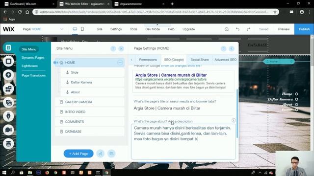
Task: Close the Site Menu panel
Action: click(x=121, y=48)
